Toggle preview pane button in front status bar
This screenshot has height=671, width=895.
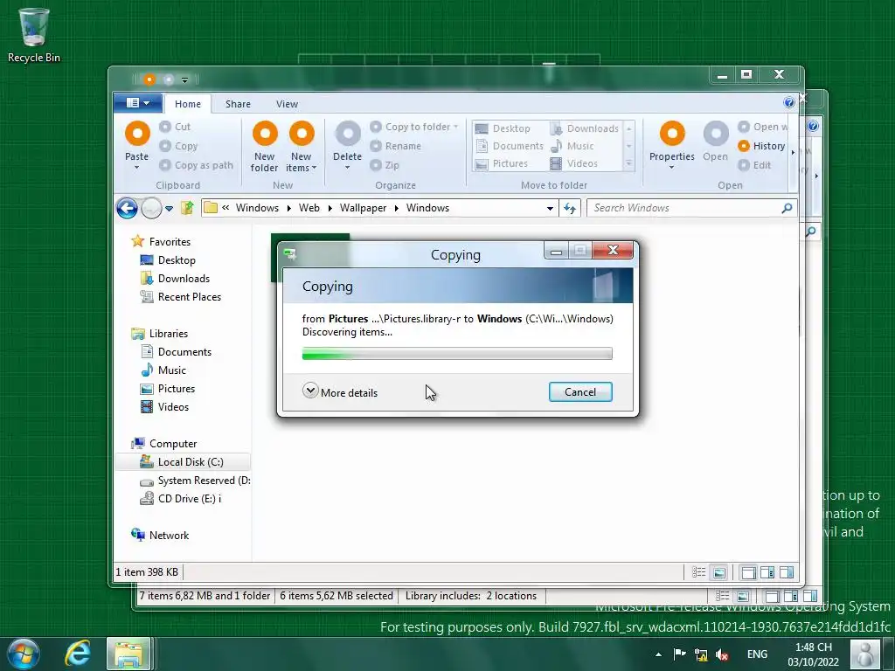(787, 572)
